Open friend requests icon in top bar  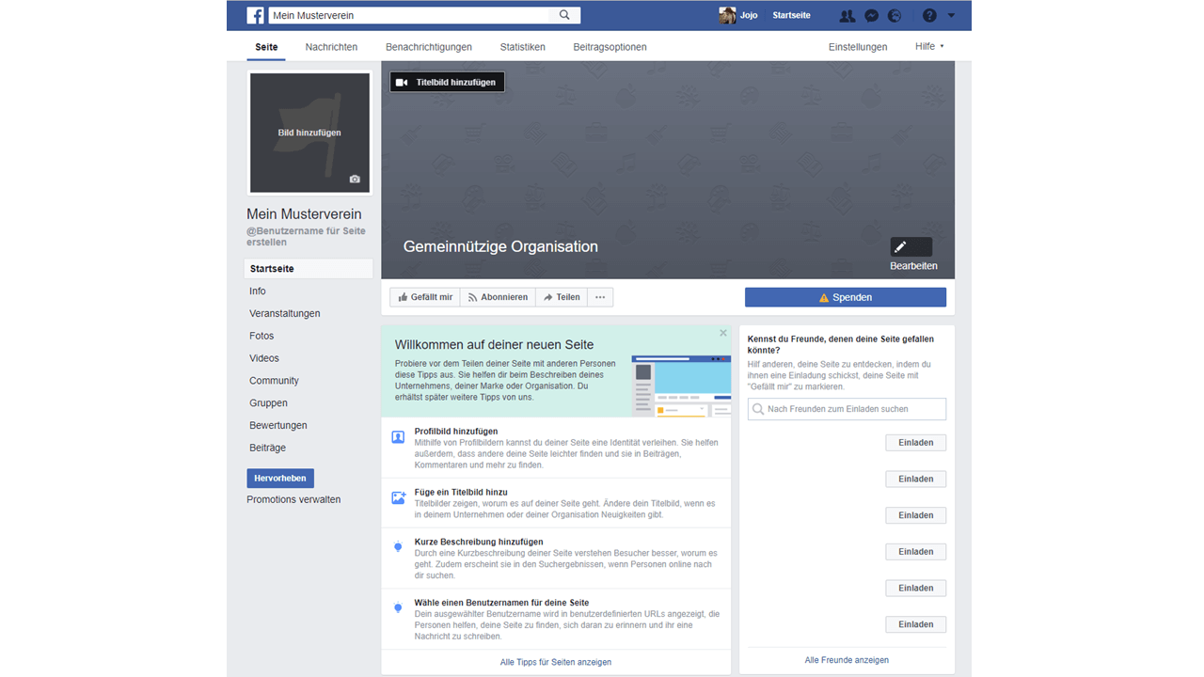(848, 15)
